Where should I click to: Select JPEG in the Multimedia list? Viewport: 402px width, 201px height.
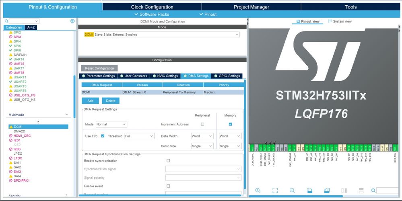point(18,154)
